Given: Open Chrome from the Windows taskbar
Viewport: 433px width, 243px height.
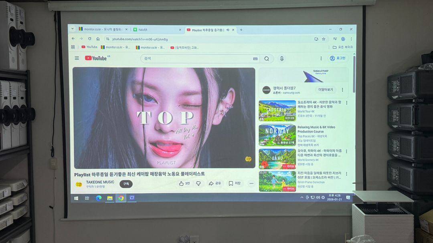Looking at the screenshot, I should point(121,198).
